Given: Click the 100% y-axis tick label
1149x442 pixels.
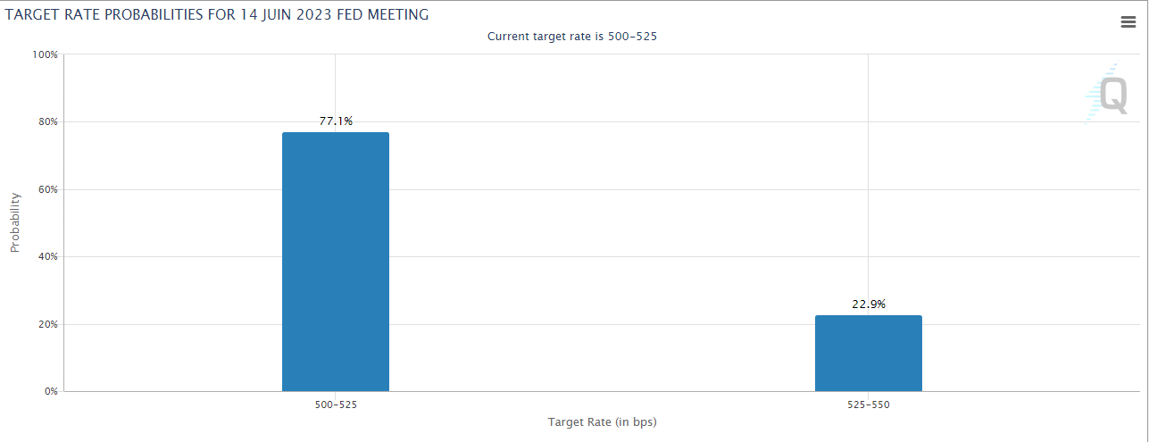Looking at the screenshot, I should 45,54.
